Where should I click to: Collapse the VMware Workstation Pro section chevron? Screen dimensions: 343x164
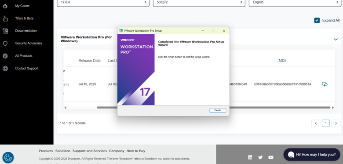pos(336,40)
